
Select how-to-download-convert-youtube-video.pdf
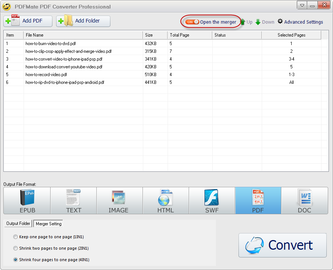click(64, 67)
